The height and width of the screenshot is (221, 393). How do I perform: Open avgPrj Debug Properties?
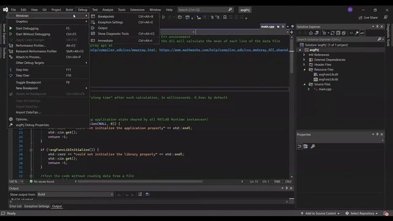(48, 125)
